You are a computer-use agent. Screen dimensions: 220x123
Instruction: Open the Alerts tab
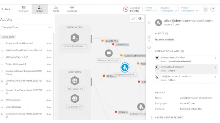pyautogui.click(x=56, y=9)
